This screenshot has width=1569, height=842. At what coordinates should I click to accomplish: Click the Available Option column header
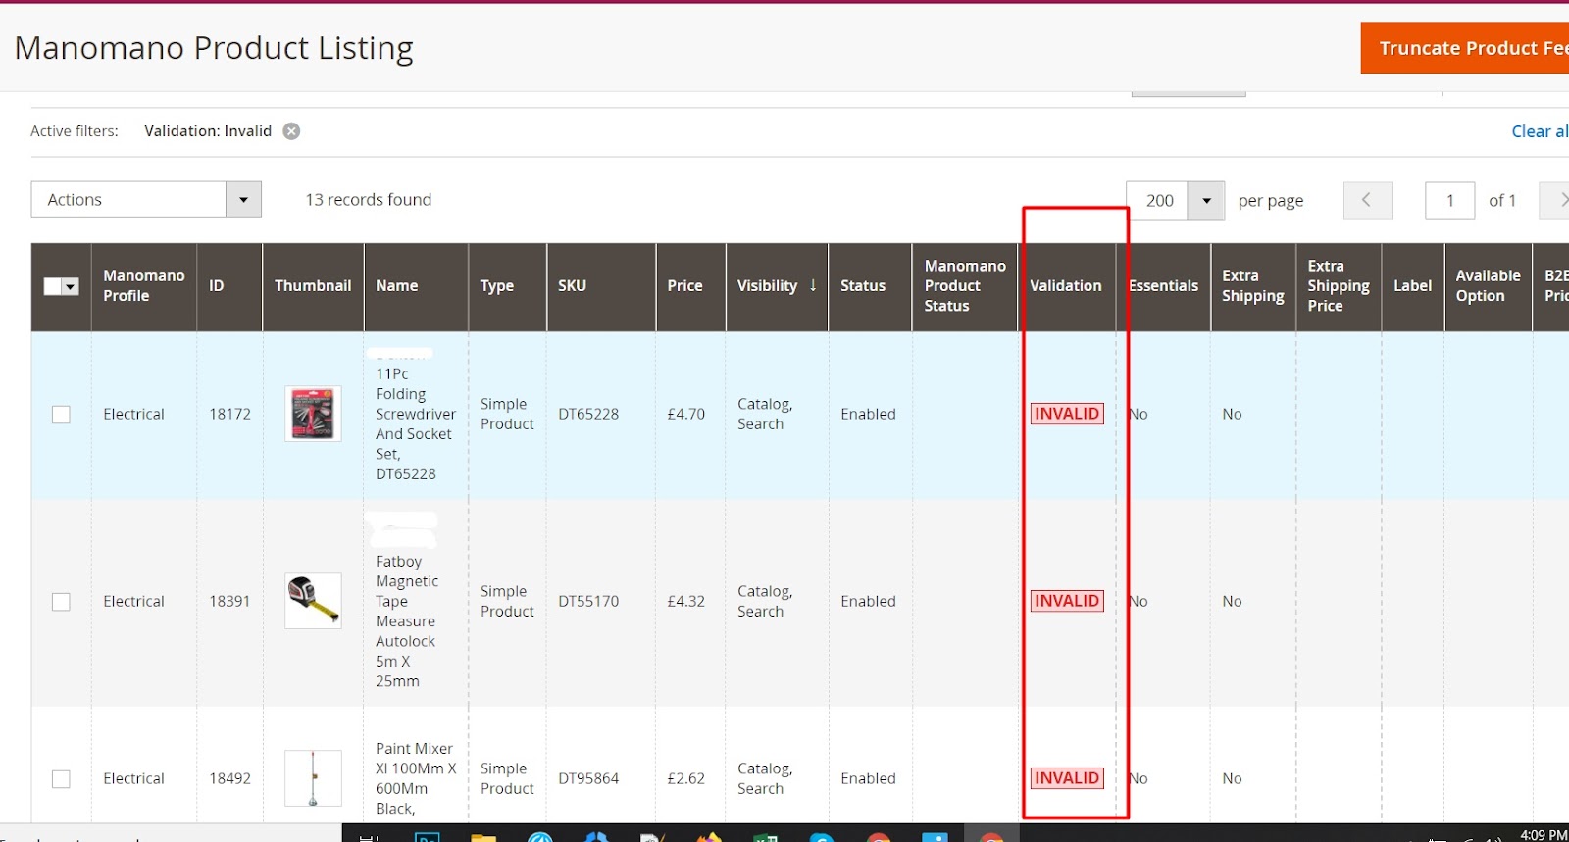(1488, 286)
